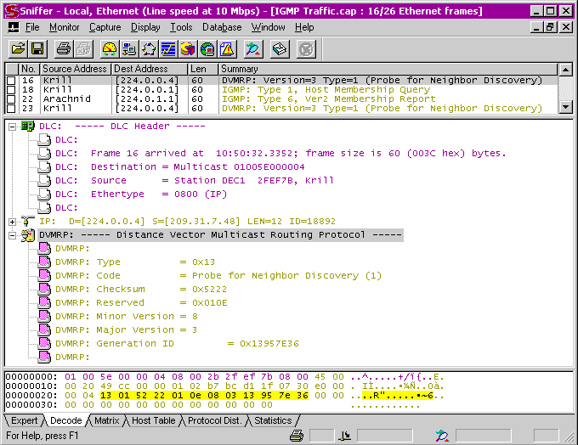Open the Capture menu

point(105,27)
